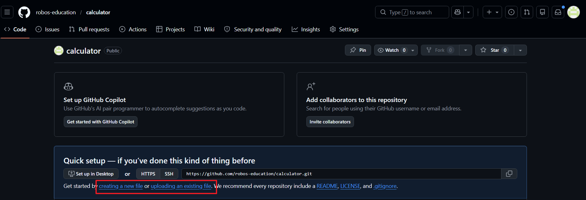Image resolution: width=586 pixels, height=200 pixels.
Task: Open the uploading an existing file link
Action: (x=181, y=186)
